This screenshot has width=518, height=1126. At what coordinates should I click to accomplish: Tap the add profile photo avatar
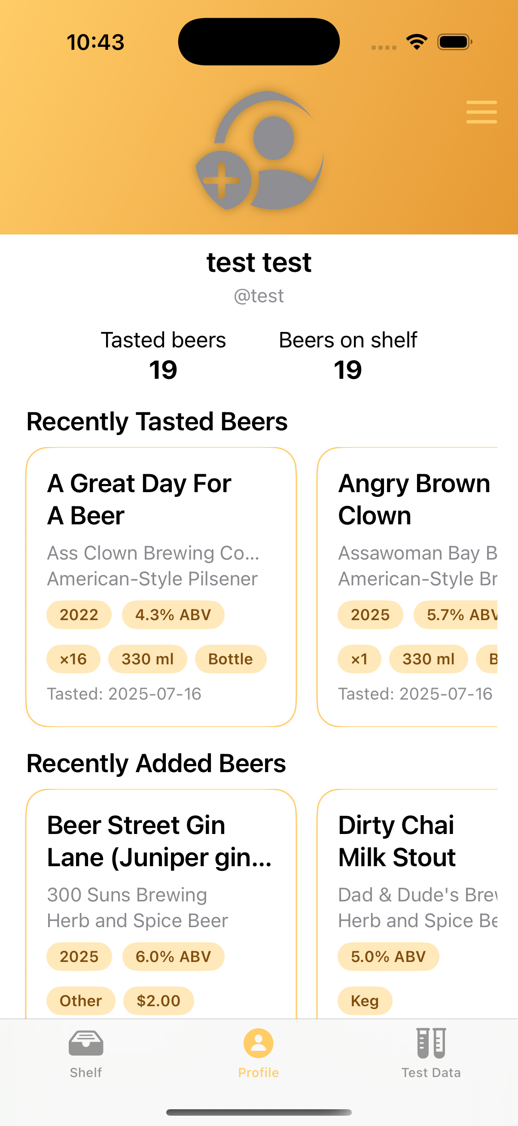click(x=259, y=151)
